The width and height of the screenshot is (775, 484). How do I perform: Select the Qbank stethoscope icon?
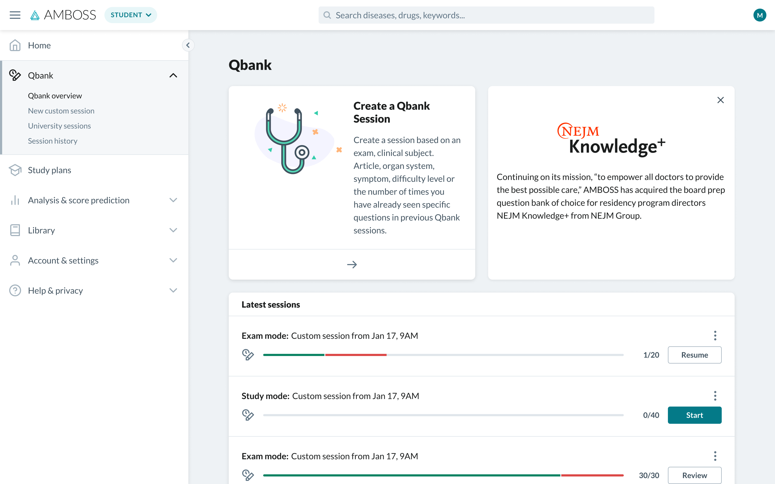15,75
